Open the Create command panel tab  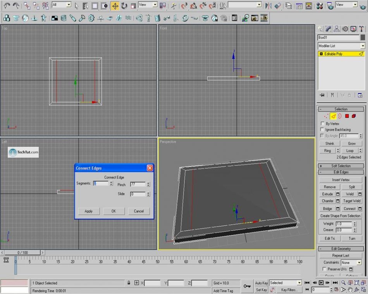pos(320,29)
